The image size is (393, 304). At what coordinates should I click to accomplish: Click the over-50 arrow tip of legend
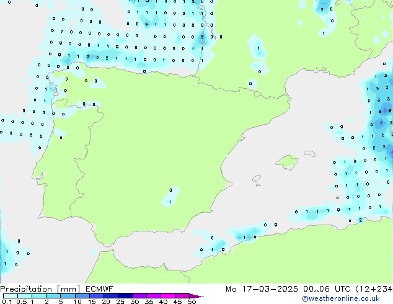point(196,296)
